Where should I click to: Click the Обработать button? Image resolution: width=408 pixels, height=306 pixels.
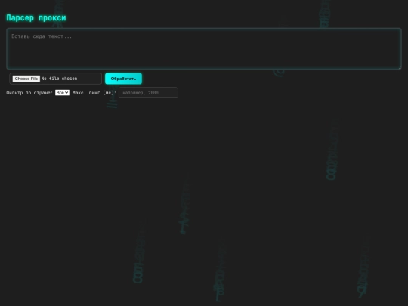click(x=123, y=79)
